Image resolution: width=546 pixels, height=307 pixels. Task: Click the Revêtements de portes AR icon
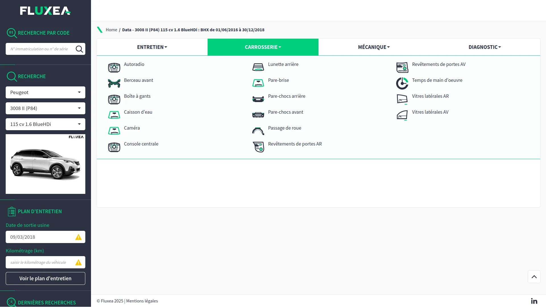(258, 147)
